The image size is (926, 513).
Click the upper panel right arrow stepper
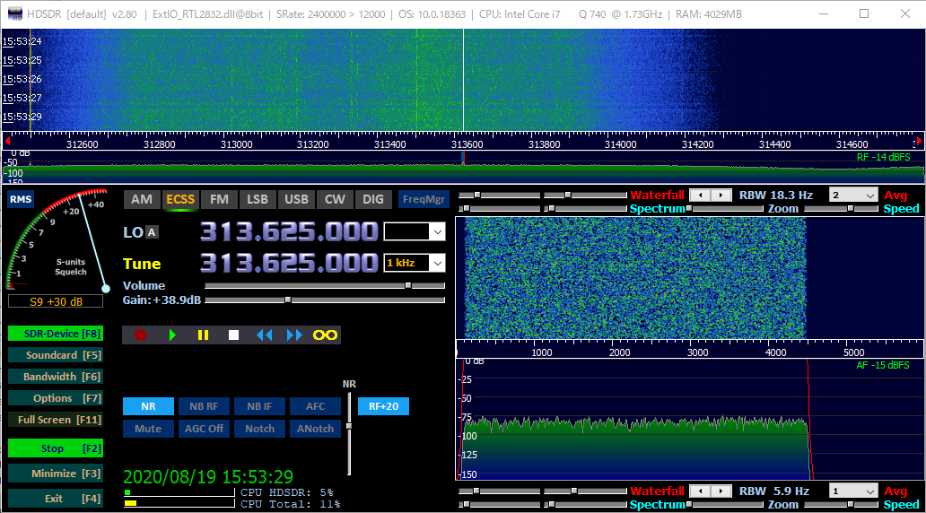pyautogui.click(x=721, y=196)
